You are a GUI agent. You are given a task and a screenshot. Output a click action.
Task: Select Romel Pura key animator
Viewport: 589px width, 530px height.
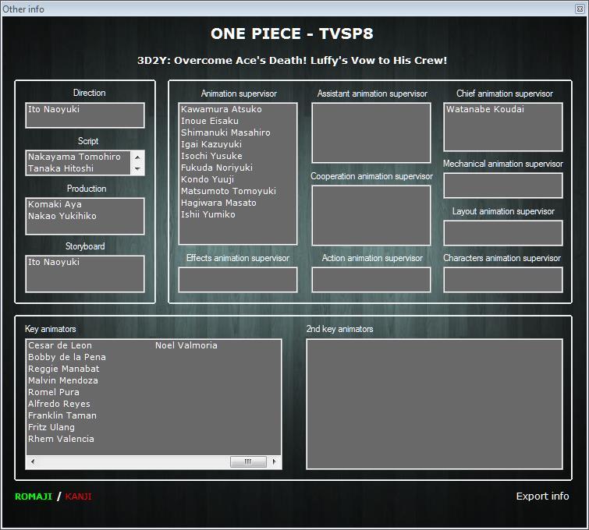coord(54,392)
